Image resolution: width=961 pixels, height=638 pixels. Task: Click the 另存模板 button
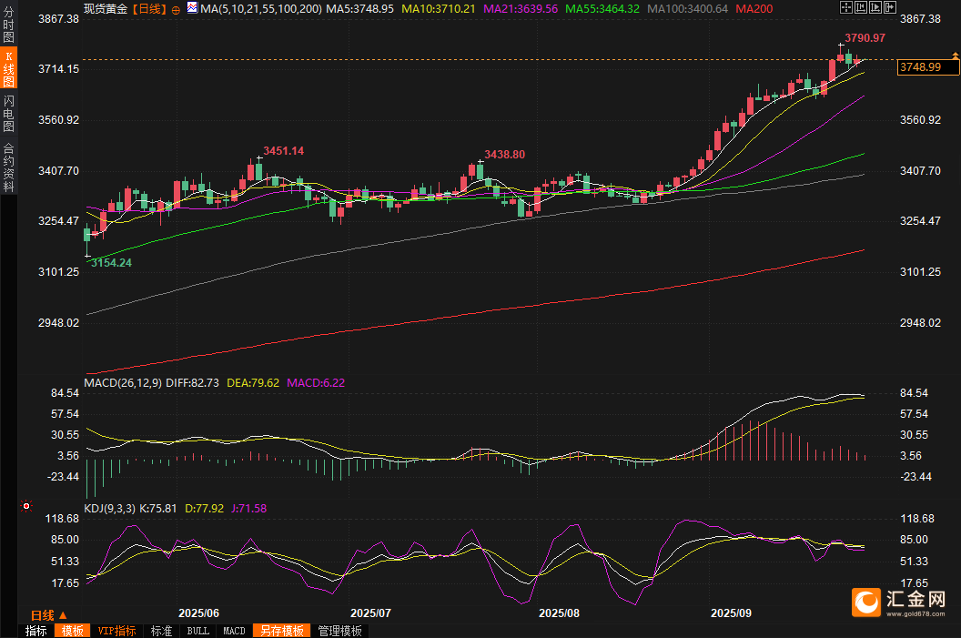tap(281, 631)
